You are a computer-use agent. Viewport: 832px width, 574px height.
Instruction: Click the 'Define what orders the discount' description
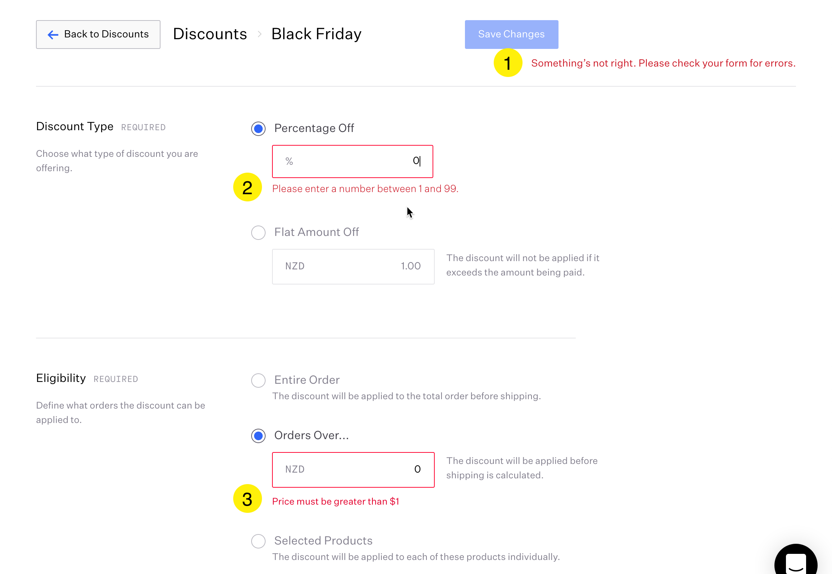tap(121, 413)
